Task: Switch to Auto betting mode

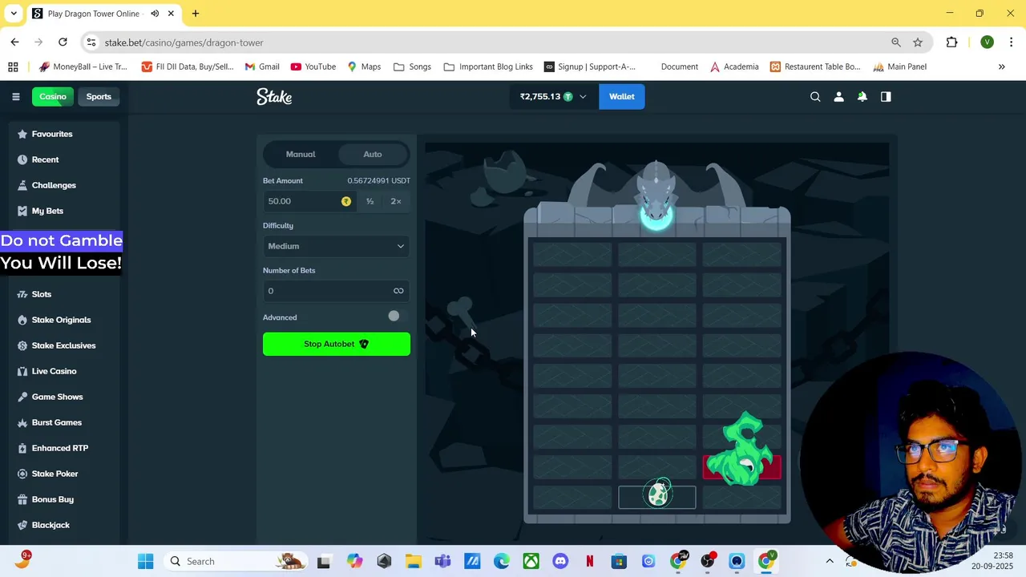Action: click(x=373, y=154)
